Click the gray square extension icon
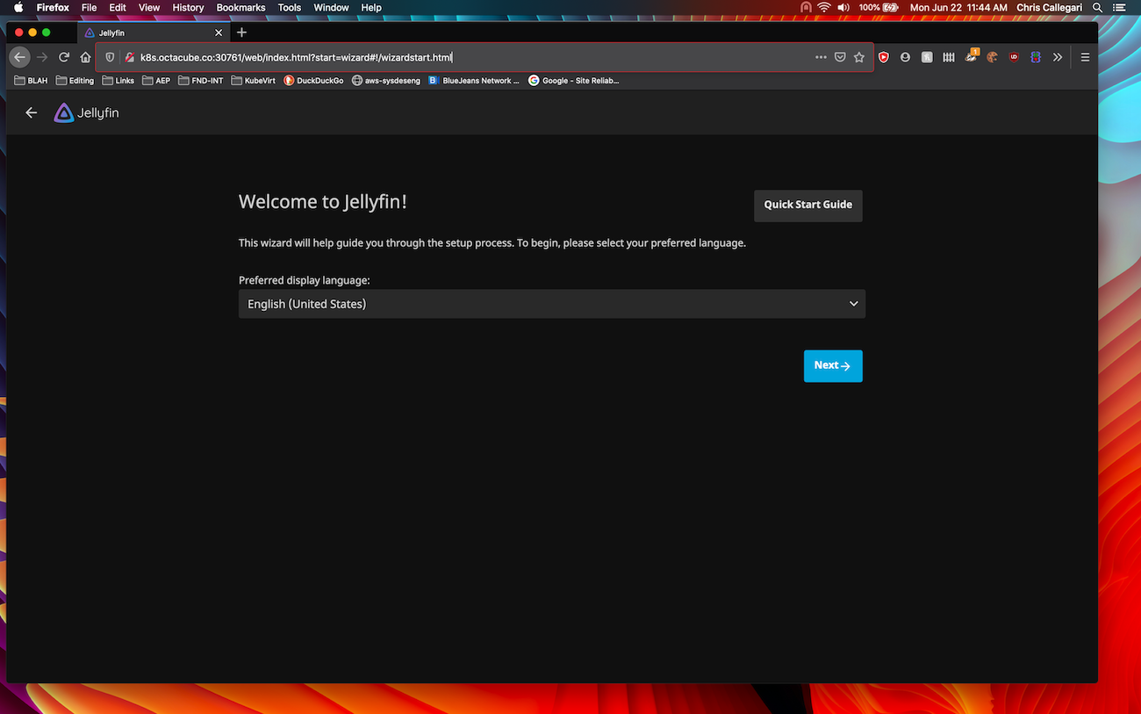This screenshot has height=714, width=1141. pyautogui.click(x=927, y=57)
